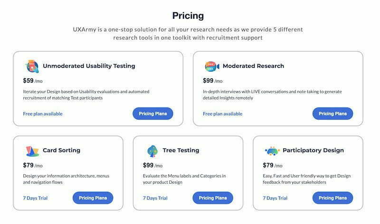The height and width of the screenshot is (224, 380).
Task: Open Pricing Plans for Unmoderated Usability Testing
Action: point(153,114)
